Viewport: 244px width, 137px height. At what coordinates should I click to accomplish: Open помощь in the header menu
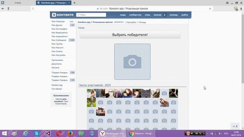174,15
